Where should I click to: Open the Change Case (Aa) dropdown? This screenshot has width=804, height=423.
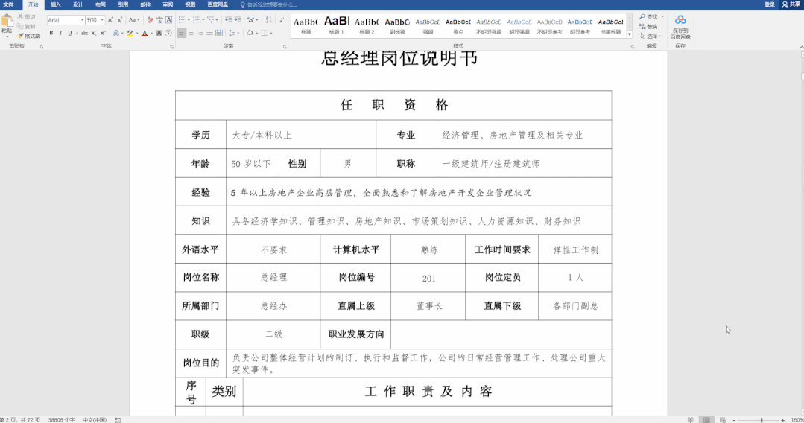coord(134,20)
